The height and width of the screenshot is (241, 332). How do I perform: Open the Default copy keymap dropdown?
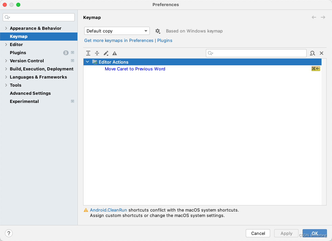pyautogui.click(x=117, y=31)
